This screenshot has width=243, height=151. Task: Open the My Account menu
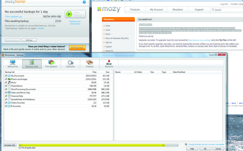pyautogui.click(x=156, y=10)
